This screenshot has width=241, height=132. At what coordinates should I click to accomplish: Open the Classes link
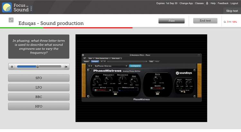tap(199, 3)
